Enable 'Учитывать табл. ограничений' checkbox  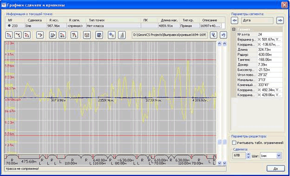pos(234,143)
